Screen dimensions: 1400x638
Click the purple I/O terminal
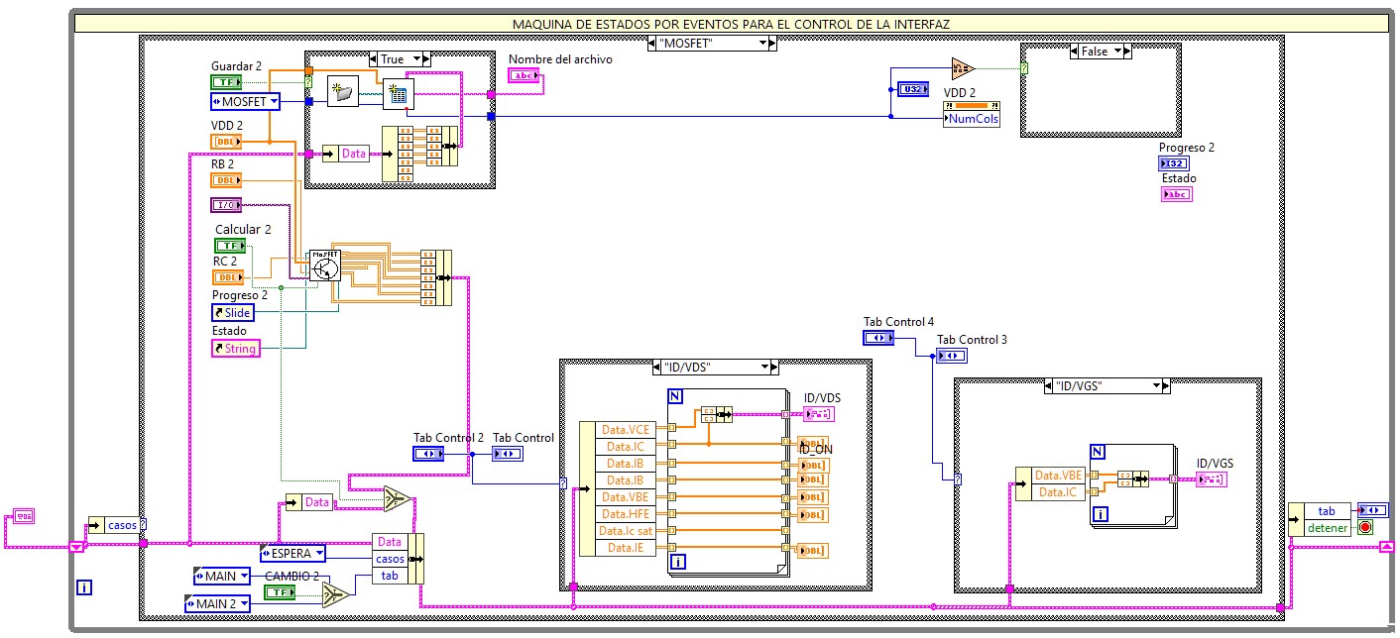coord(226,205)
